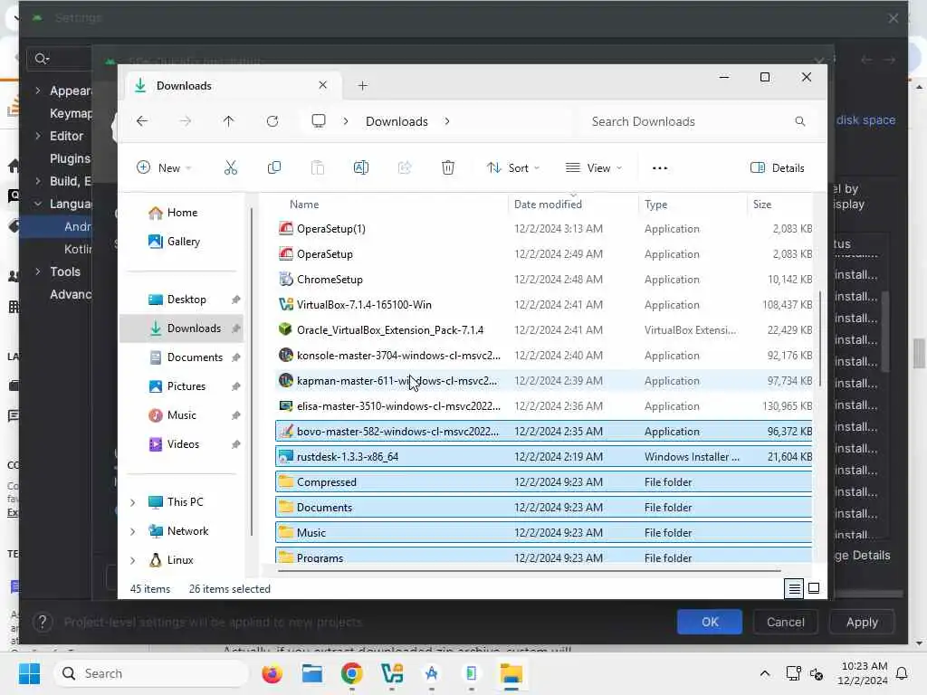Expand Linux in navigation pane

[x=133, y=560]
